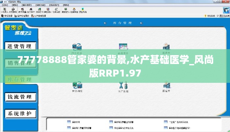This screenshot has width=230, height=132.
Task: Open 客户价格跟踪 in the secondary toolbar
Action: coord(22,16)
